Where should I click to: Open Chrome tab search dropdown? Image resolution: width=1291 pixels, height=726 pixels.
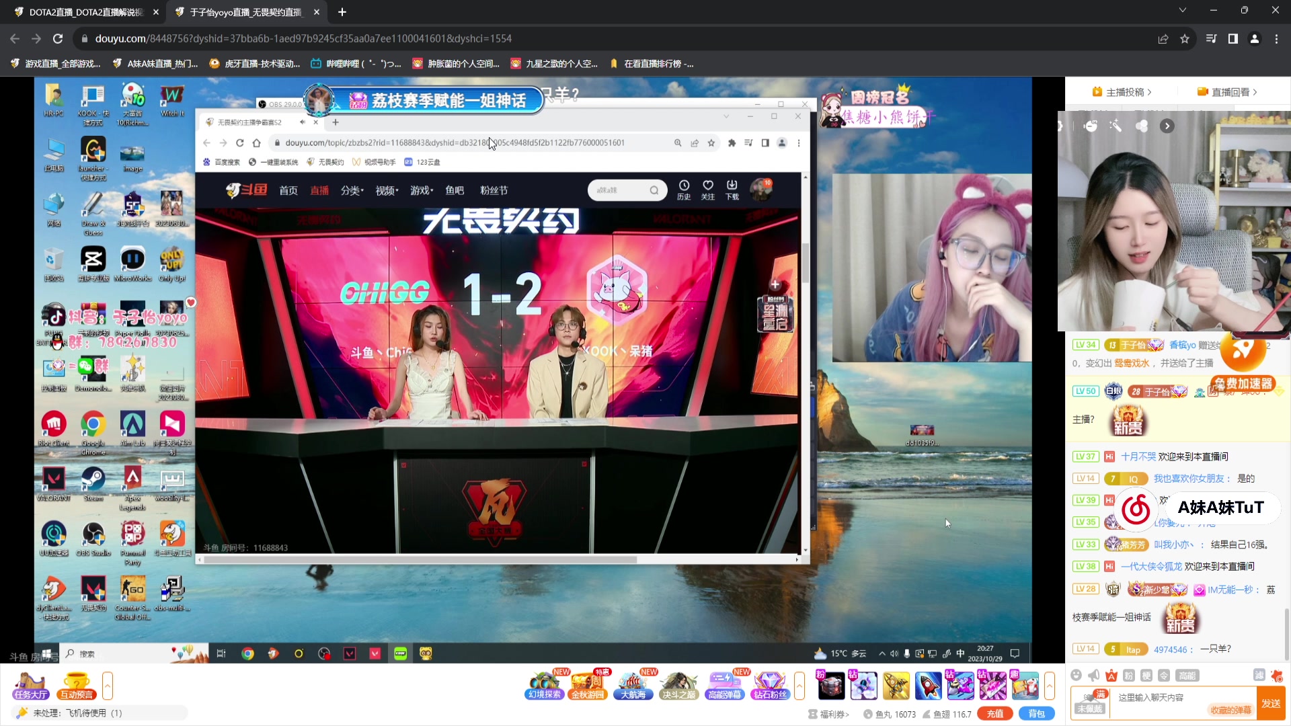point(1183,10)
